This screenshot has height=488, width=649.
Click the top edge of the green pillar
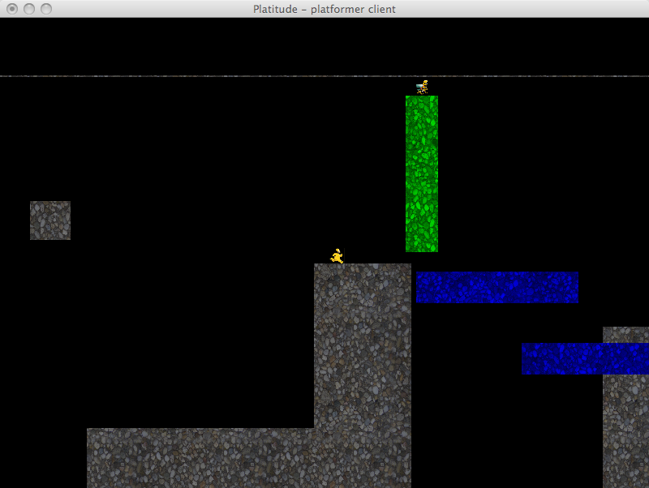422,98
